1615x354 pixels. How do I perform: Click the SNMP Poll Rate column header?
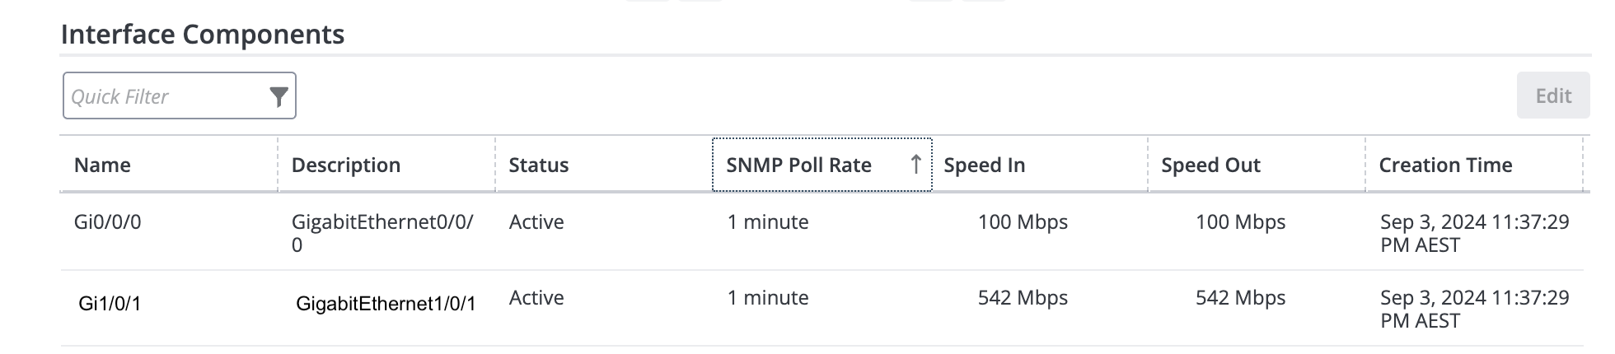(798, 165)
